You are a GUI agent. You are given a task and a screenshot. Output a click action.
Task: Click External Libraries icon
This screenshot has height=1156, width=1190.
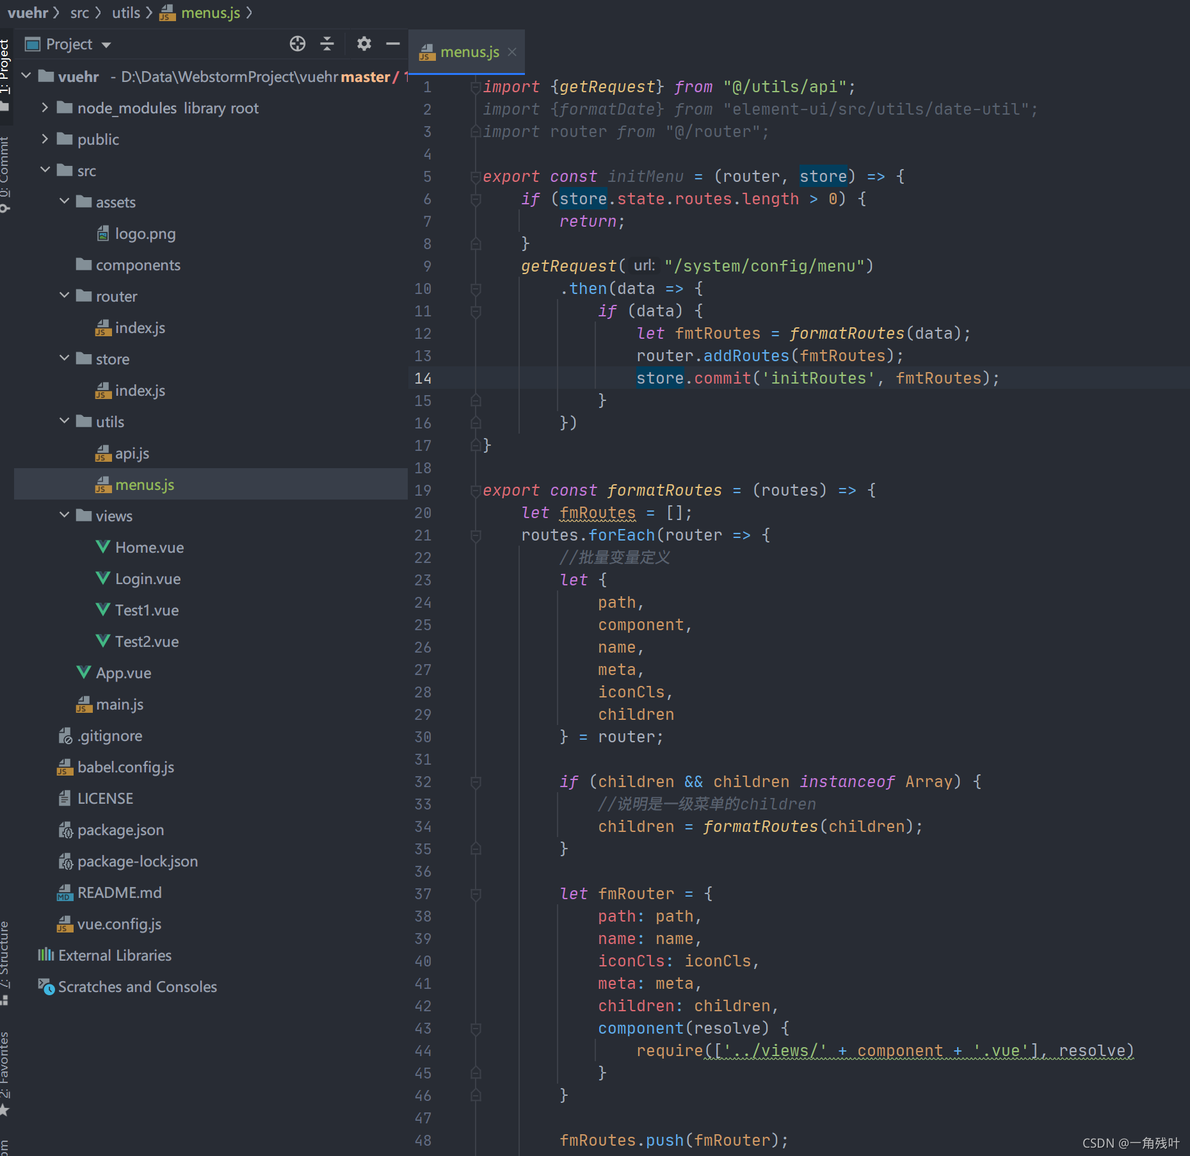point(46,955)
